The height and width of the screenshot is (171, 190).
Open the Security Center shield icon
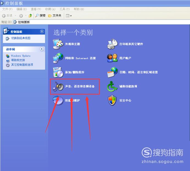click(x=112, y=100)
